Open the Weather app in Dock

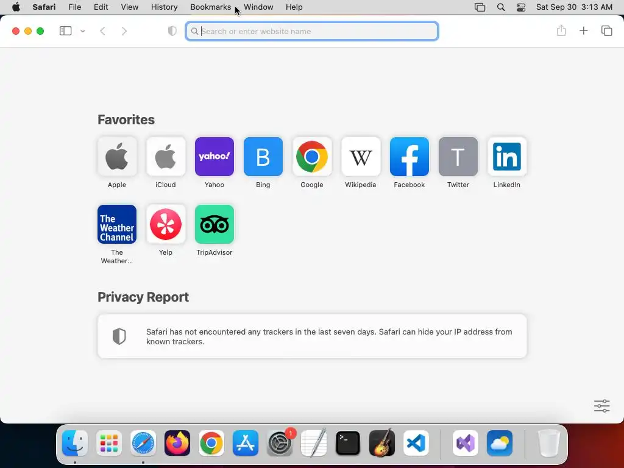500,443
